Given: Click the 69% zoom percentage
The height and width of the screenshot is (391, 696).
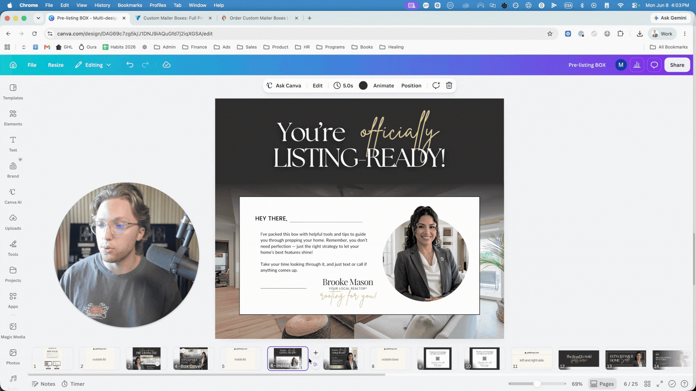Looking at the screenshot, I should (577, 384).
